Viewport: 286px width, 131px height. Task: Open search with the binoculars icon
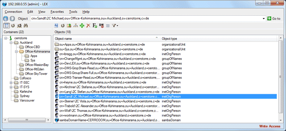coord(25,26)
